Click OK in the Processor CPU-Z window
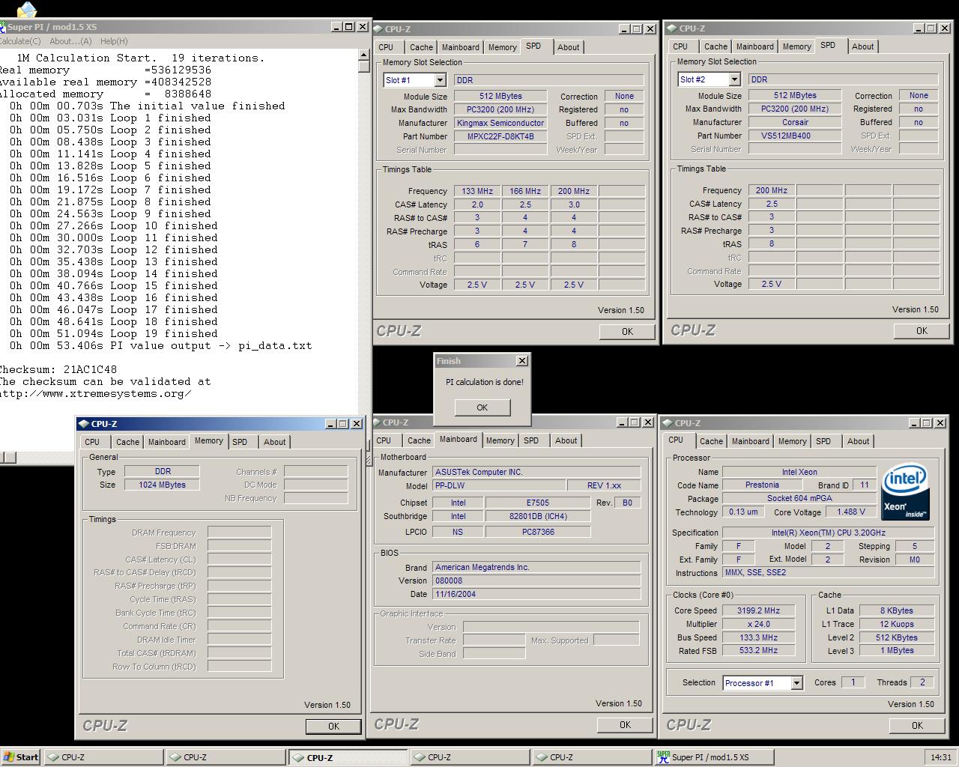 [917, 725]
